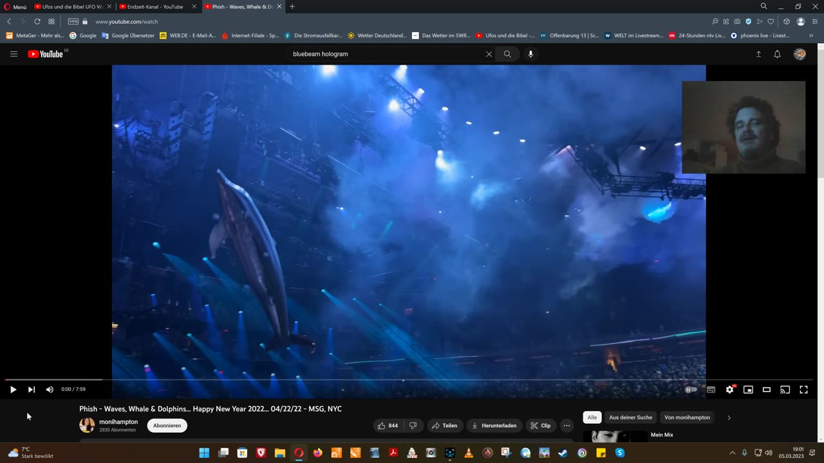Share the video via Teilen

(x=445, y=425)
